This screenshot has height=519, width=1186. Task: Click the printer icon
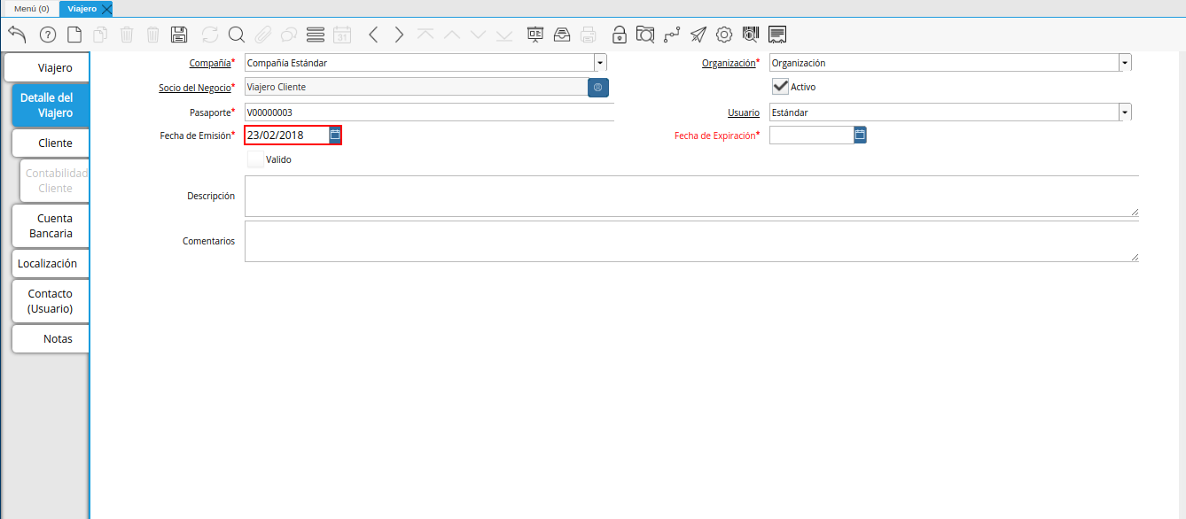588,35
